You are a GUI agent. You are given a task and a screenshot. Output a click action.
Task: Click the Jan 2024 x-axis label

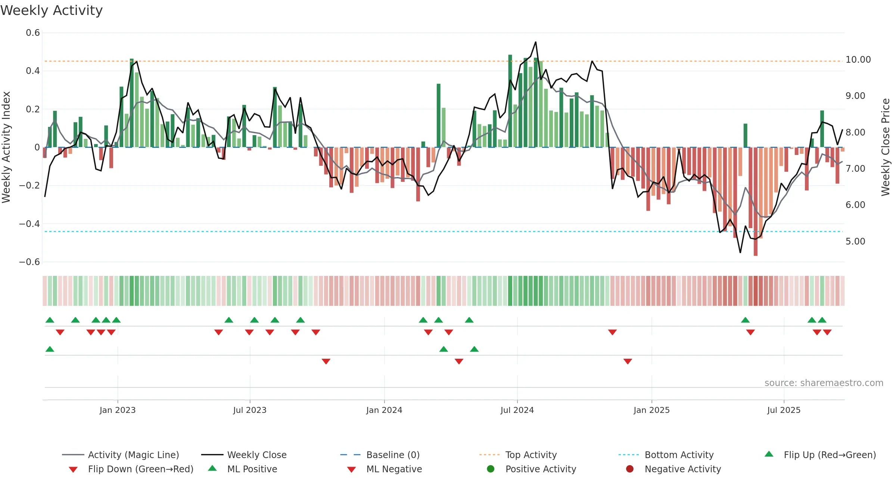pyautogui.click(x=384, y=410)
